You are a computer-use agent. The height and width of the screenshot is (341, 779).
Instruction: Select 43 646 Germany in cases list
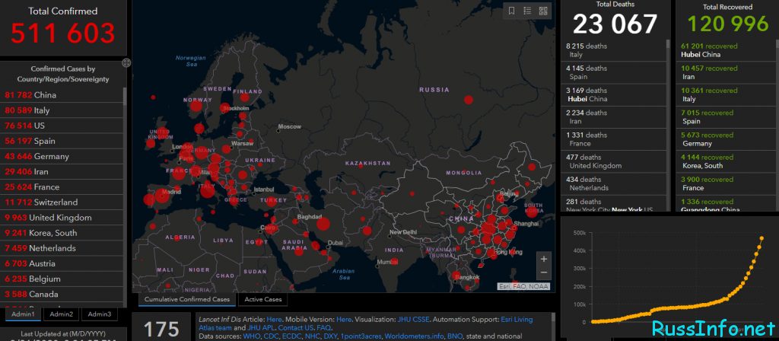point(61,157)
